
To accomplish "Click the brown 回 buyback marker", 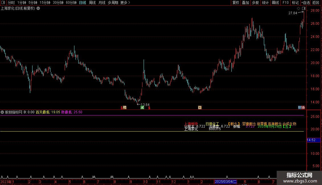I will [x=200, y=108].
